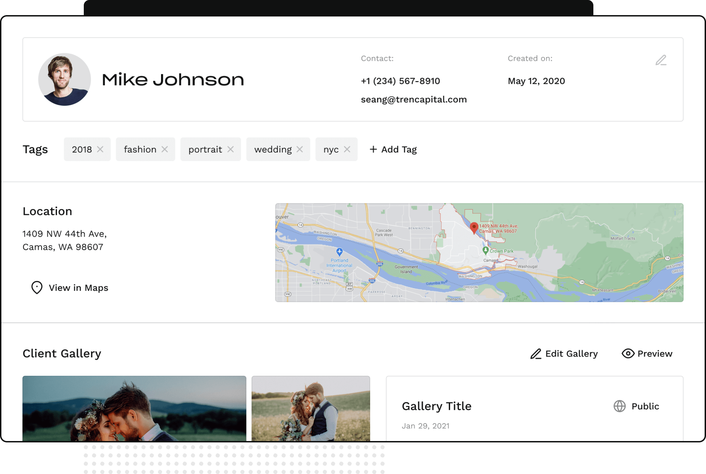The height and width of the screenshot is (474, 706).
Task: Select the Gallery Title heading
Action: (x=436, y=406)
